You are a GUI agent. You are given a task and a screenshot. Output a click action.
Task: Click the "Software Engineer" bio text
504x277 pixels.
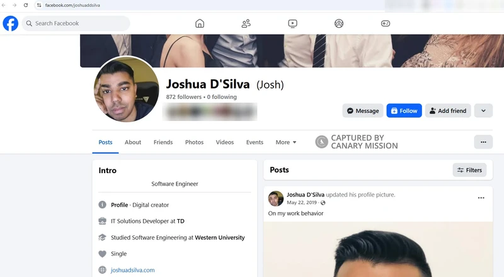coord(175,184)
